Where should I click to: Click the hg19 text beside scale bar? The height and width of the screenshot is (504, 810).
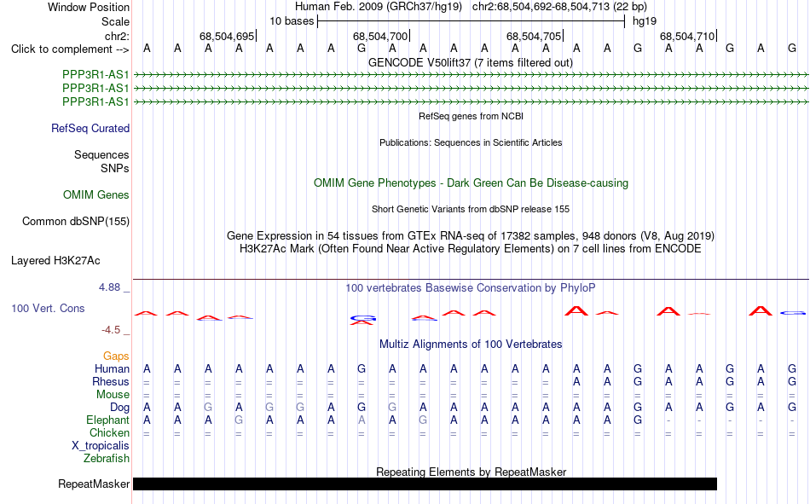(645, 21)
